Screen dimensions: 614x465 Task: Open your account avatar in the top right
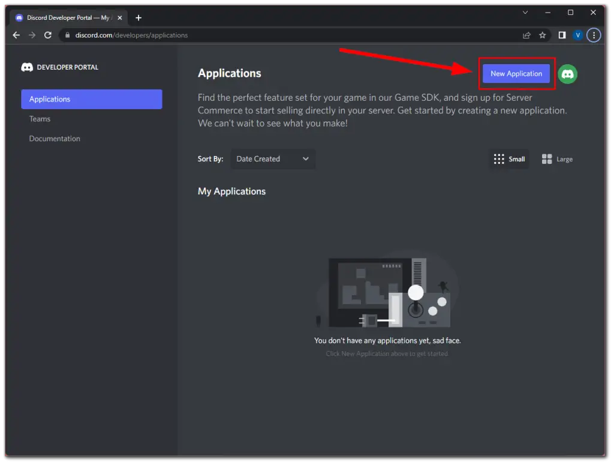pos(567,74)
